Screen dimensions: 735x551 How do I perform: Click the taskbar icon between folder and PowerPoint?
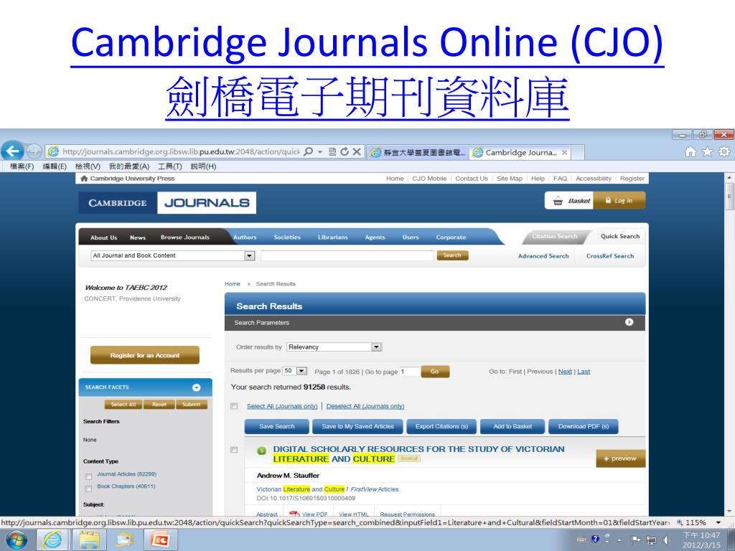125,540
